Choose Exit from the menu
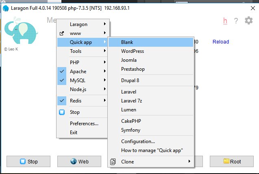This screenshot has height=174, width=259. (82, 133)
